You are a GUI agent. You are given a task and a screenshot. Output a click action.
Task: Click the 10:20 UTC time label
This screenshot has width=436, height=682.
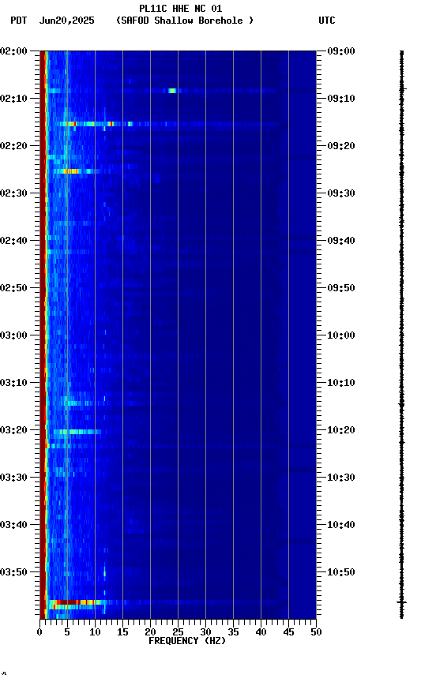point(341,431)
